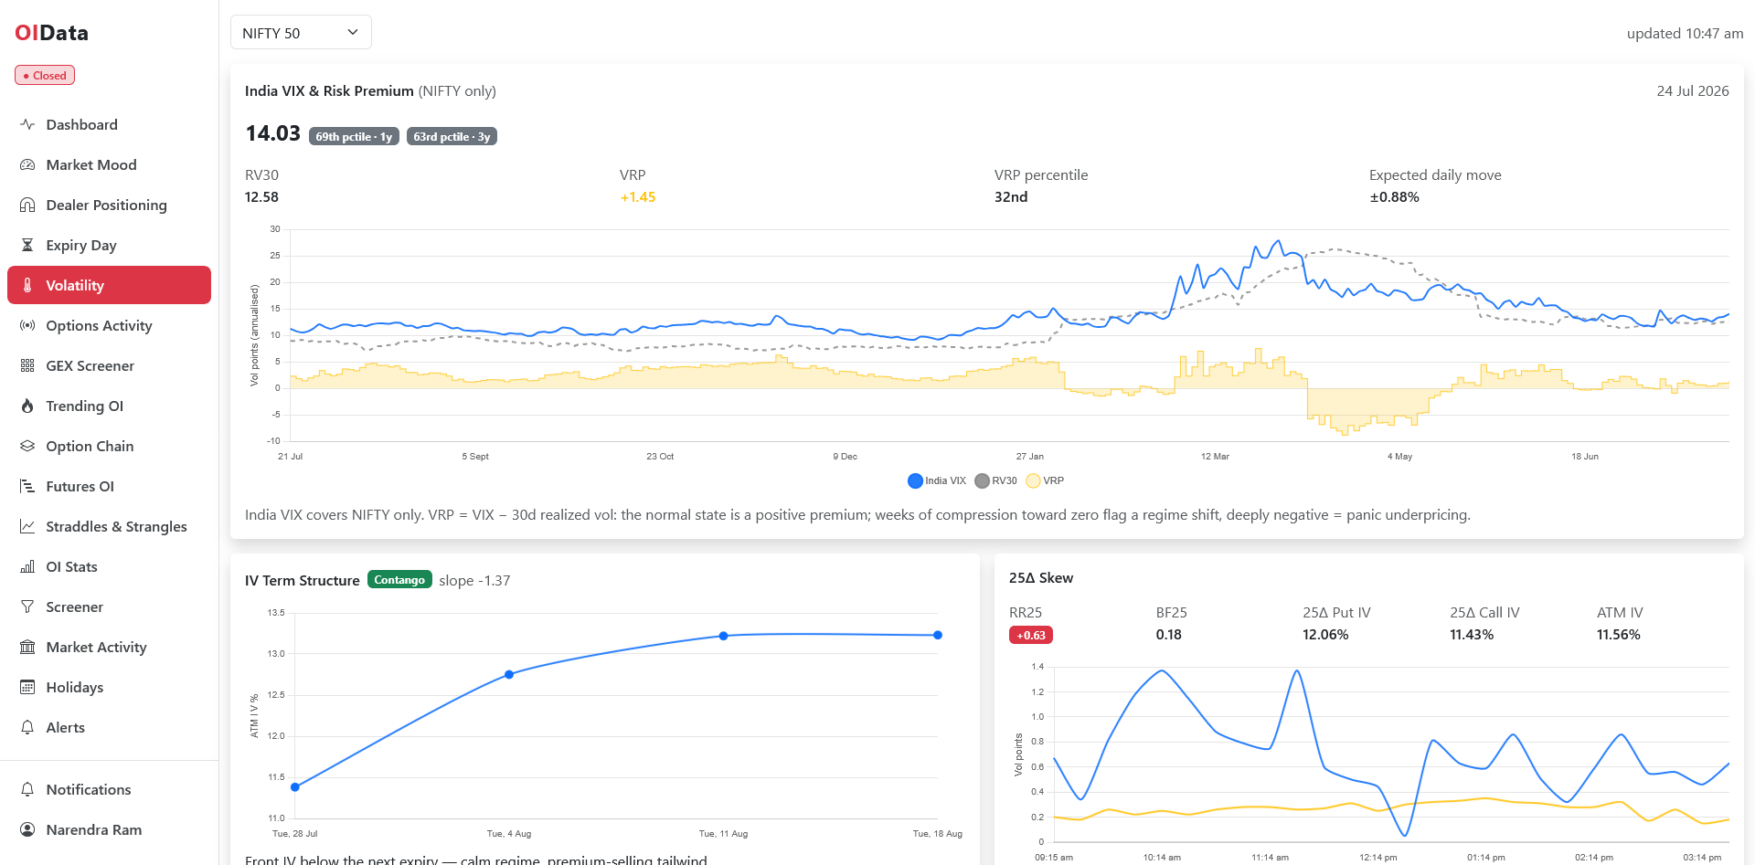Viewport: 1755px width, 865px height.
Task: Click the Tue, 11 Aug term structure point
Action: click(x=724, y=636)
